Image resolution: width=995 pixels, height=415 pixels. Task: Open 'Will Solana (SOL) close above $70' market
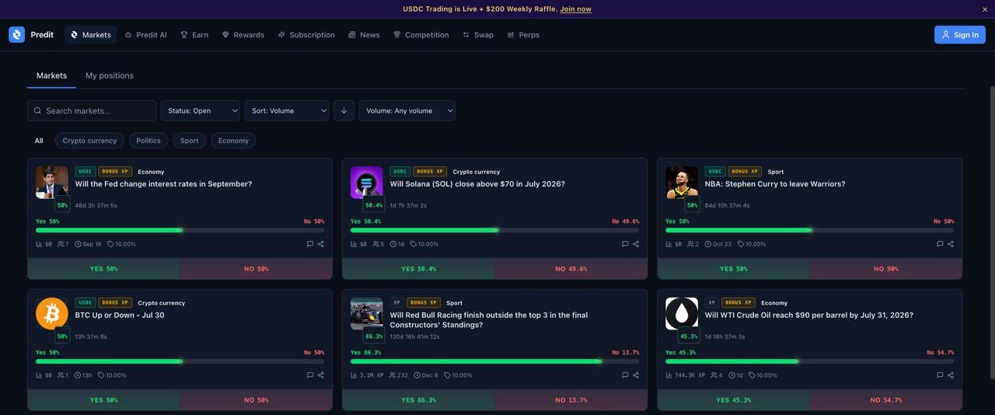click(x=477, y=184)
